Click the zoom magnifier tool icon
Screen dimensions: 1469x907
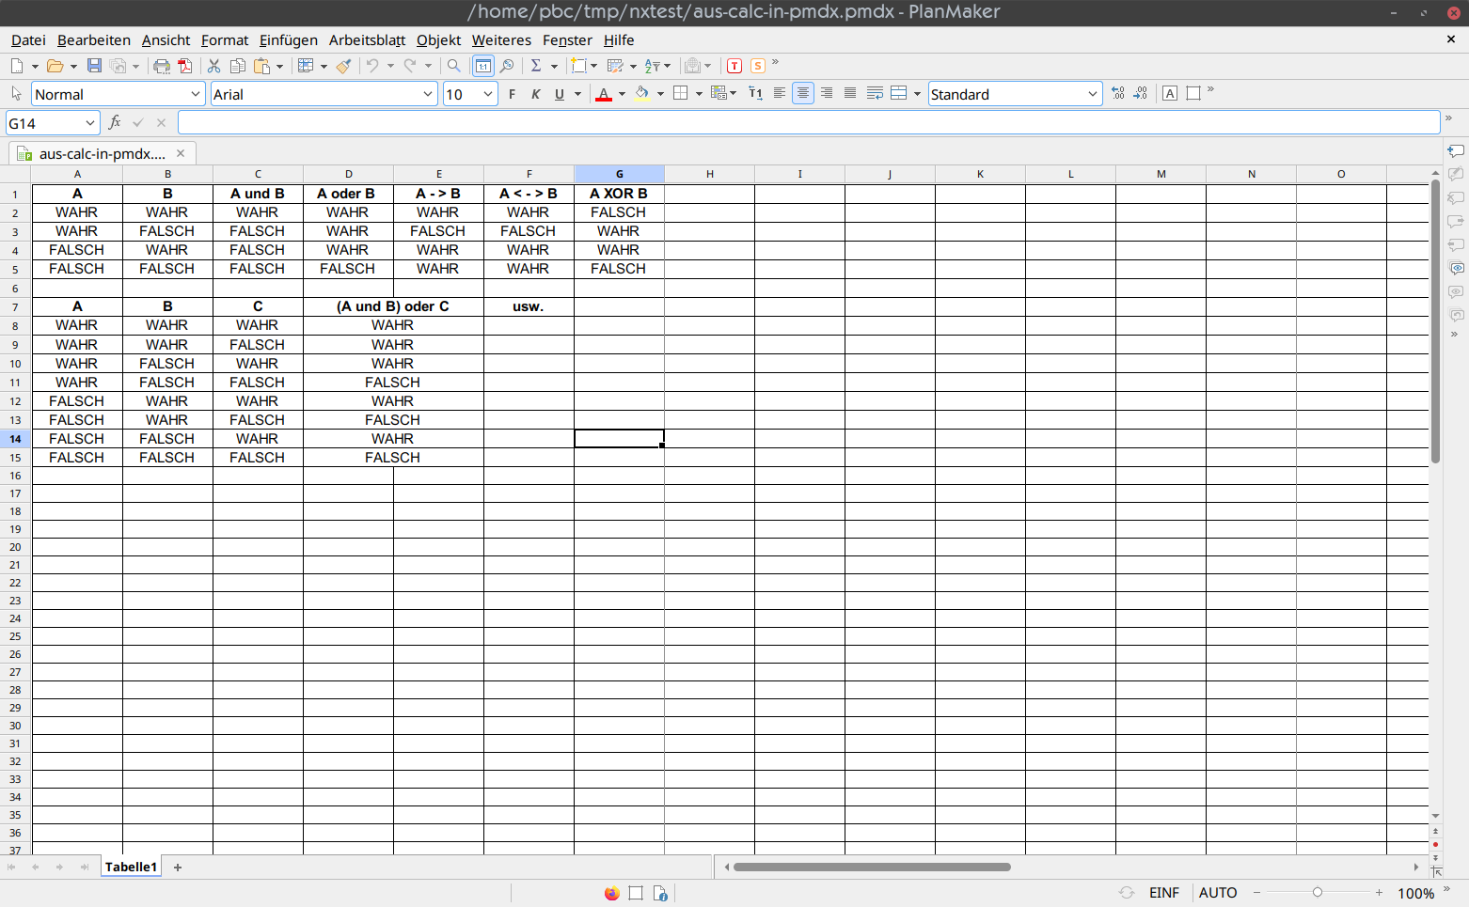point(507,66)
